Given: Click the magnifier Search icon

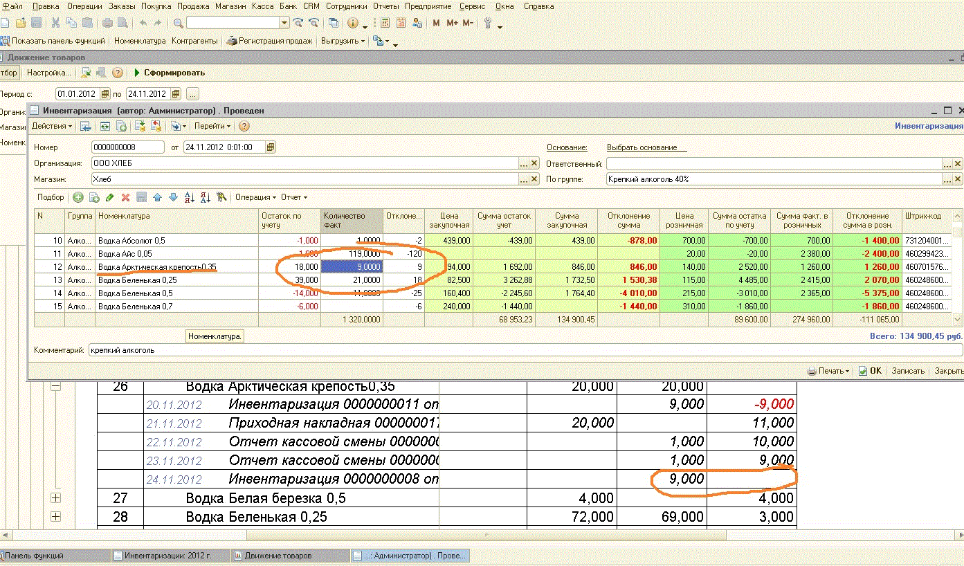Looking at the screenshot, I should point(179,23).
